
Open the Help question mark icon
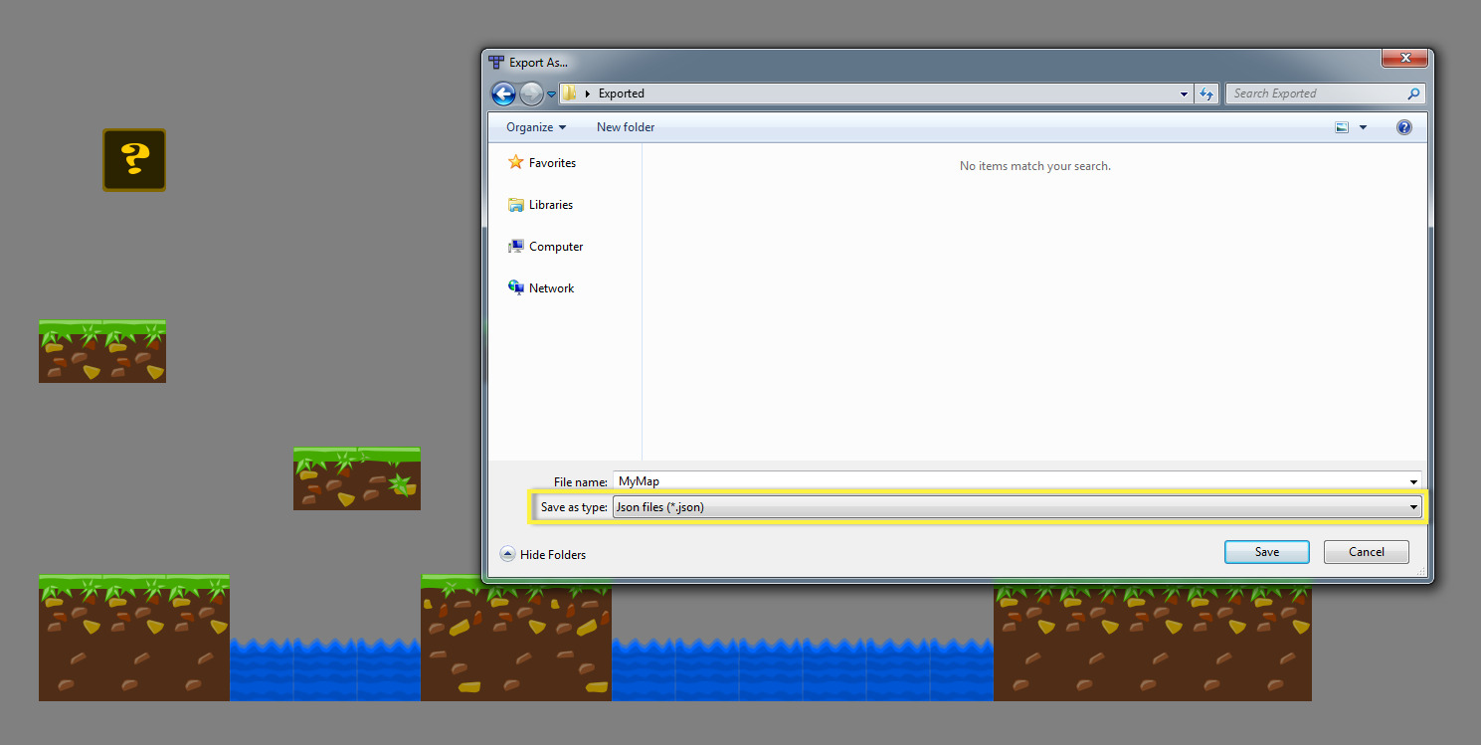(x=1403, y=127)
